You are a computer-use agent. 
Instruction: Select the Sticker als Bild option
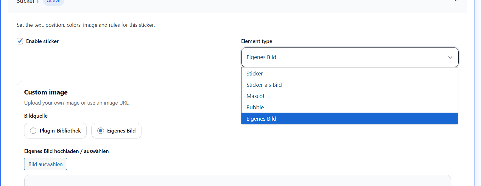(x=264, y=85)
